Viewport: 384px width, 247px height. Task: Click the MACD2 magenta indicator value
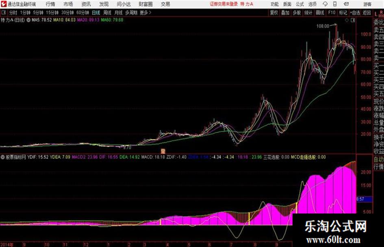(85, 157)
